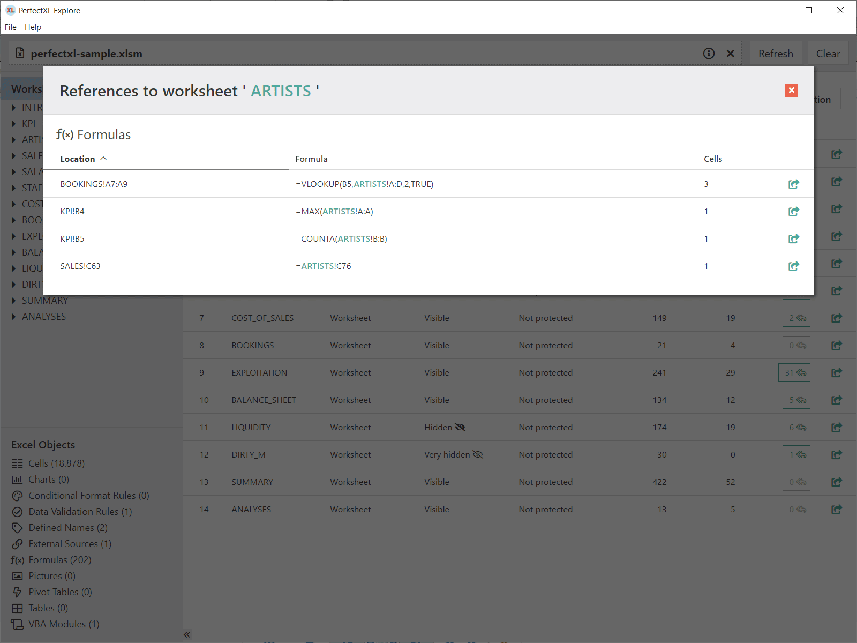Open the BOOKINGS!A7:A9 formula go-to icon

(x=793, y=184)
